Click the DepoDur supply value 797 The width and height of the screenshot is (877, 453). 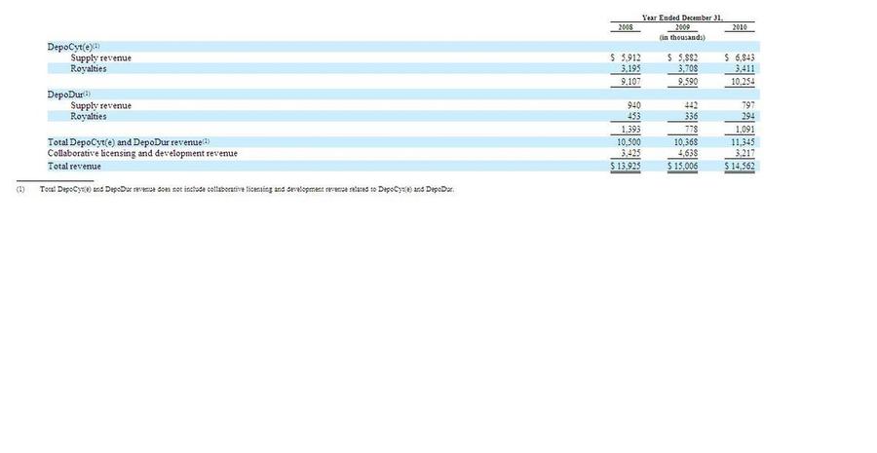748,105
